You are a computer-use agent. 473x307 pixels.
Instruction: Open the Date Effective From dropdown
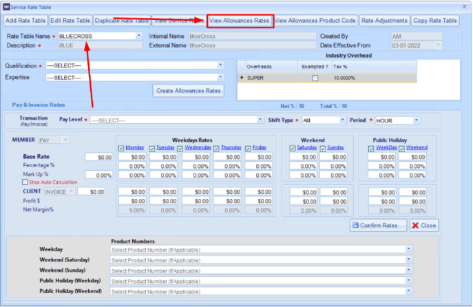[438, 45]
